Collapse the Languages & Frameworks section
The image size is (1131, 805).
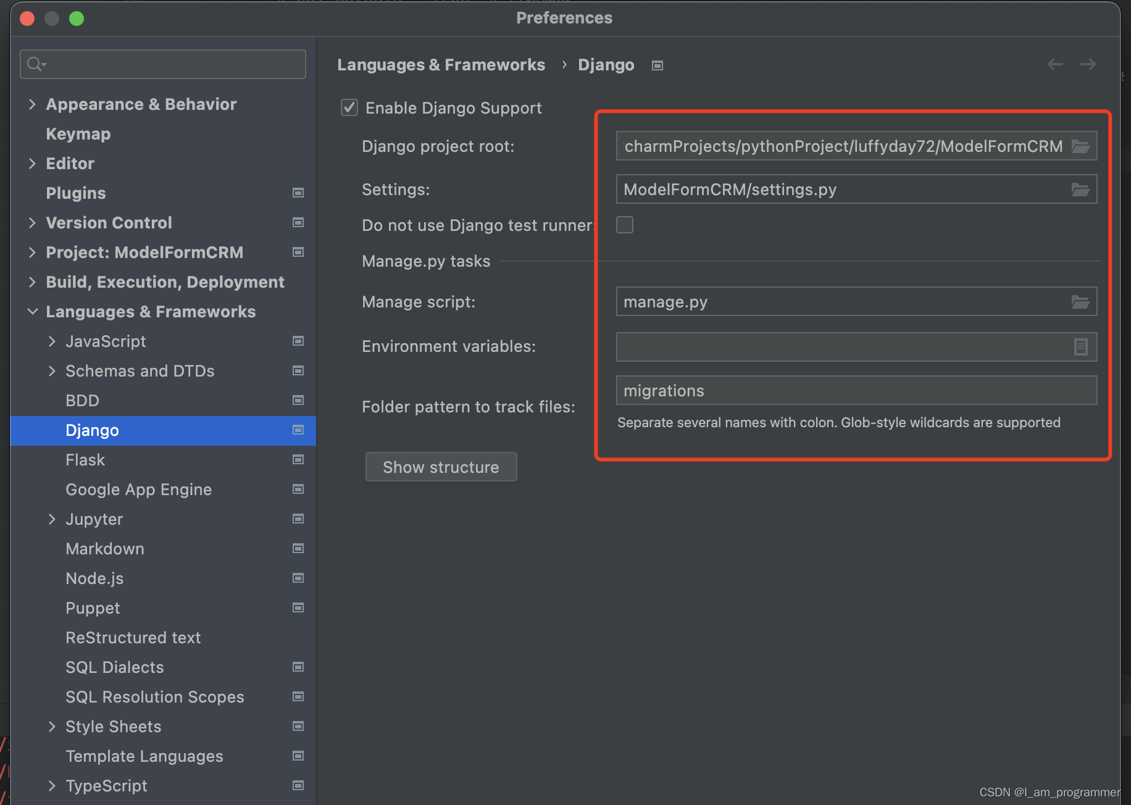coord(33,312)
